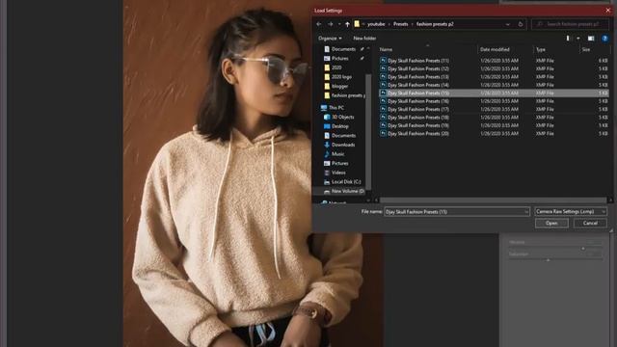Open pinned Pictures in quick access
Screen dimensions: 617x347
click(x=339, y=58)
